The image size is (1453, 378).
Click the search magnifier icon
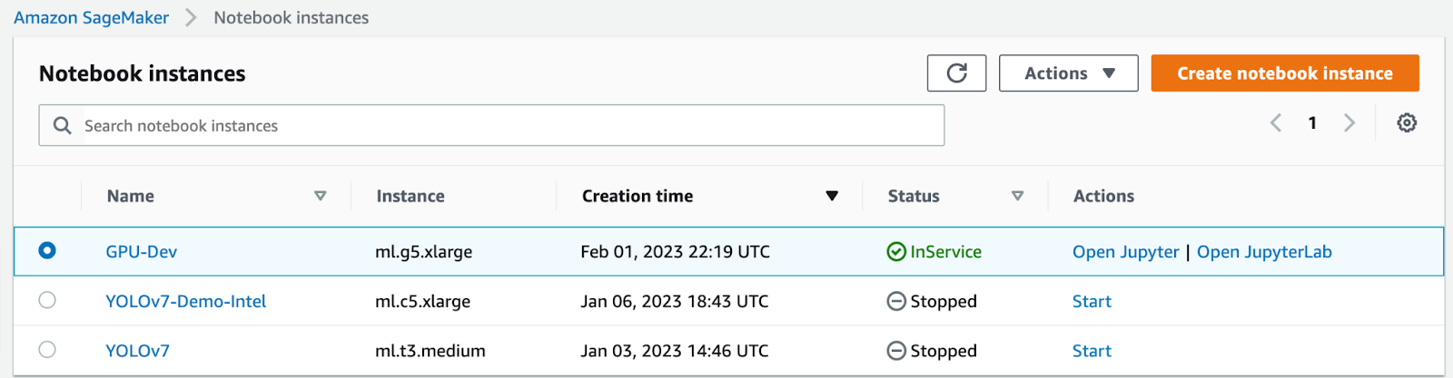point(62,125)
